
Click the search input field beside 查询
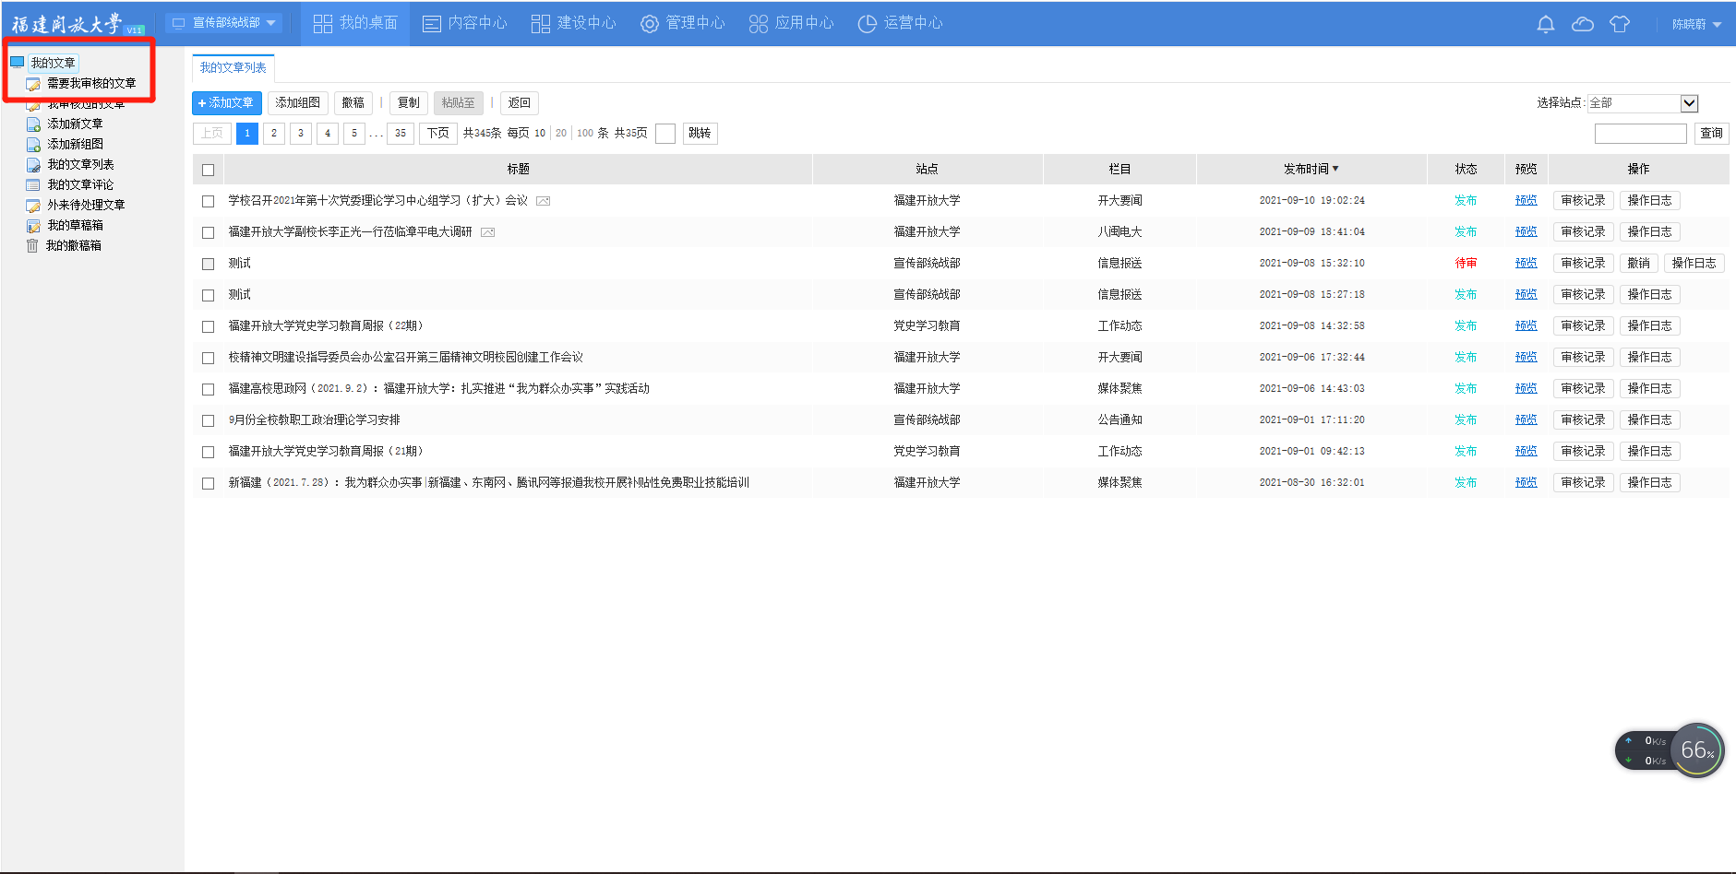(x=1640, y=134)
